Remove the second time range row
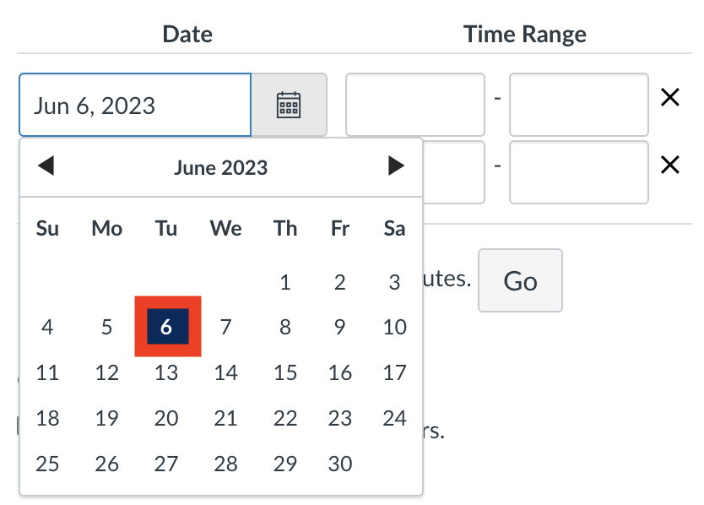 click(670, 165)
